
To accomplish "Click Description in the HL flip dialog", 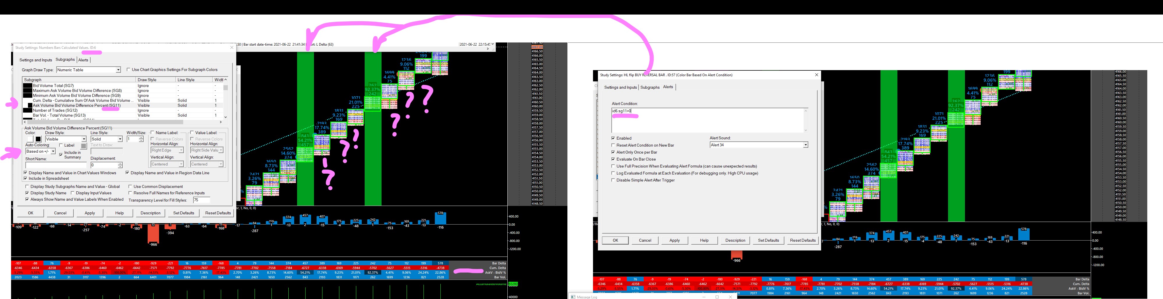I will (x=735, y=240).
